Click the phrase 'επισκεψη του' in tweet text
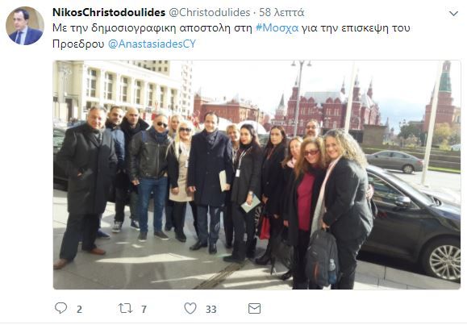The width and height of the screenshot is (467, 325). pos(376,28)
